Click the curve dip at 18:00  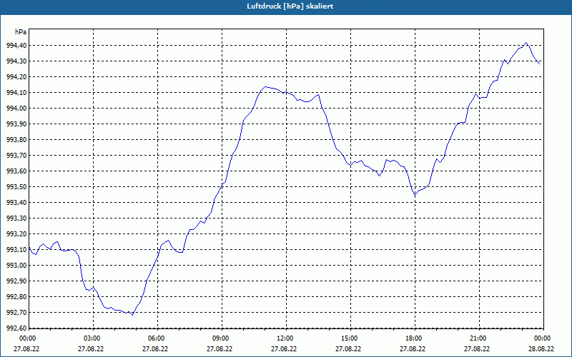415,196
